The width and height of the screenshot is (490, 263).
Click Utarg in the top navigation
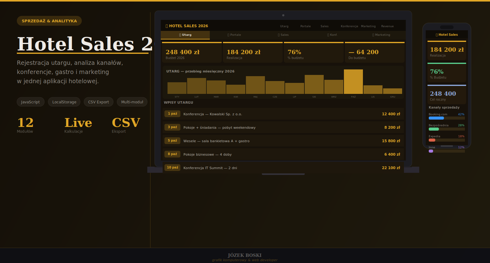[284, 26]
